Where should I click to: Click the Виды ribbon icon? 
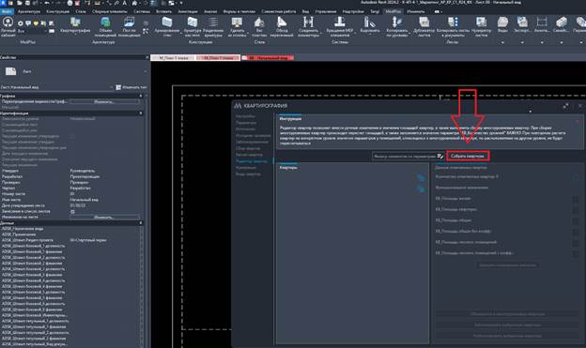502,23
